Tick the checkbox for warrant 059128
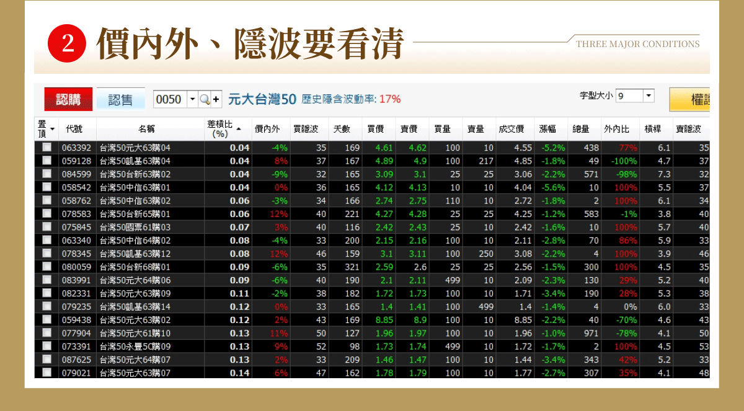 coord(46,161)
